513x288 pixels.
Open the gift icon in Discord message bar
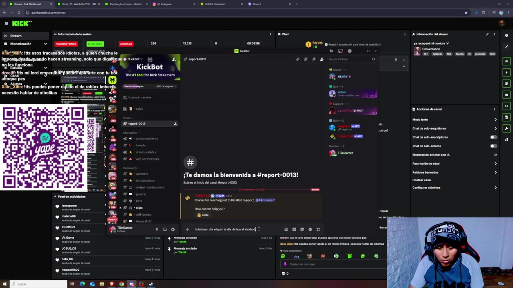(286, 230)
